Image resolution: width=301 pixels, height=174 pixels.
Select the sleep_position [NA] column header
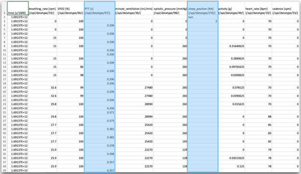coord(203,8)
